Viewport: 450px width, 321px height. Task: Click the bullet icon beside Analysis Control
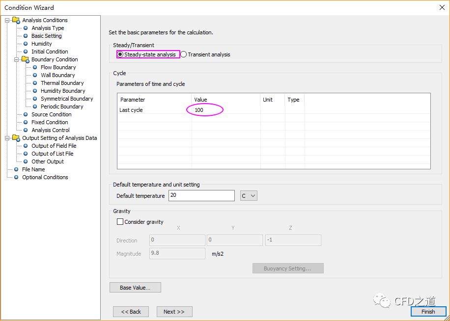click(x=26, y=130)
